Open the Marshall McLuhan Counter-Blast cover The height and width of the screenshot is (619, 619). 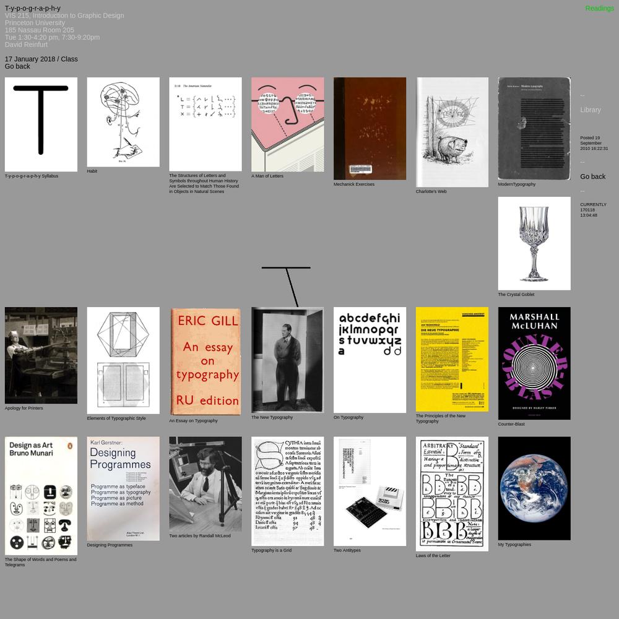click(x=534, y=363)
